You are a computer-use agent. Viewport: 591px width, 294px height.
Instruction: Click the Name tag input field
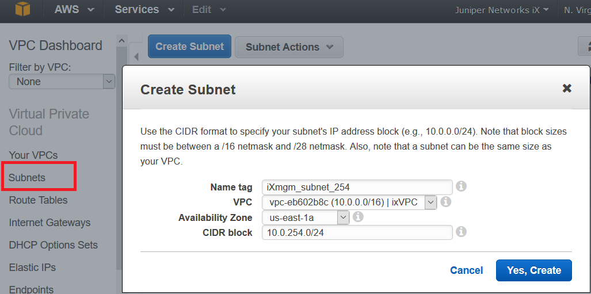click(x=357, y=187)
